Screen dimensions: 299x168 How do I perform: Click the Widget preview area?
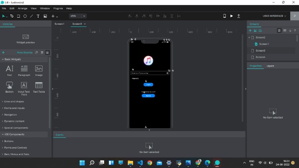coord(26,39)
